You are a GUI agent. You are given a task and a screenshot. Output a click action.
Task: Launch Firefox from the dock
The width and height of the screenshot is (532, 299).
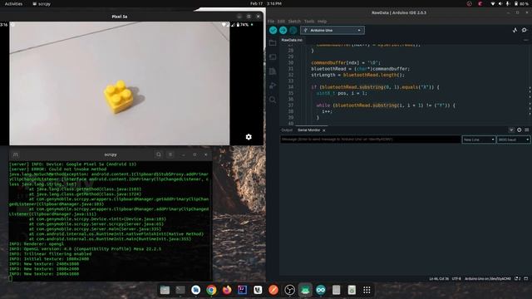tap(227, 290)
